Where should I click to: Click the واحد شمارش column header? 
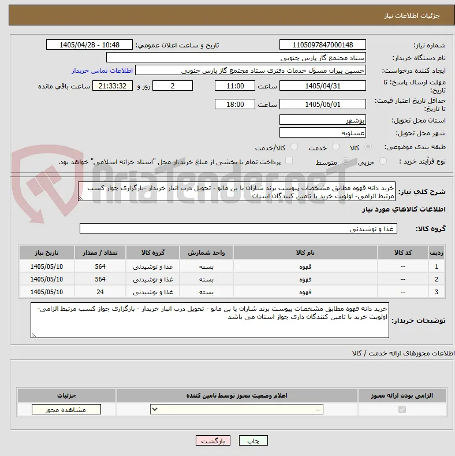(x=206, y=253)
